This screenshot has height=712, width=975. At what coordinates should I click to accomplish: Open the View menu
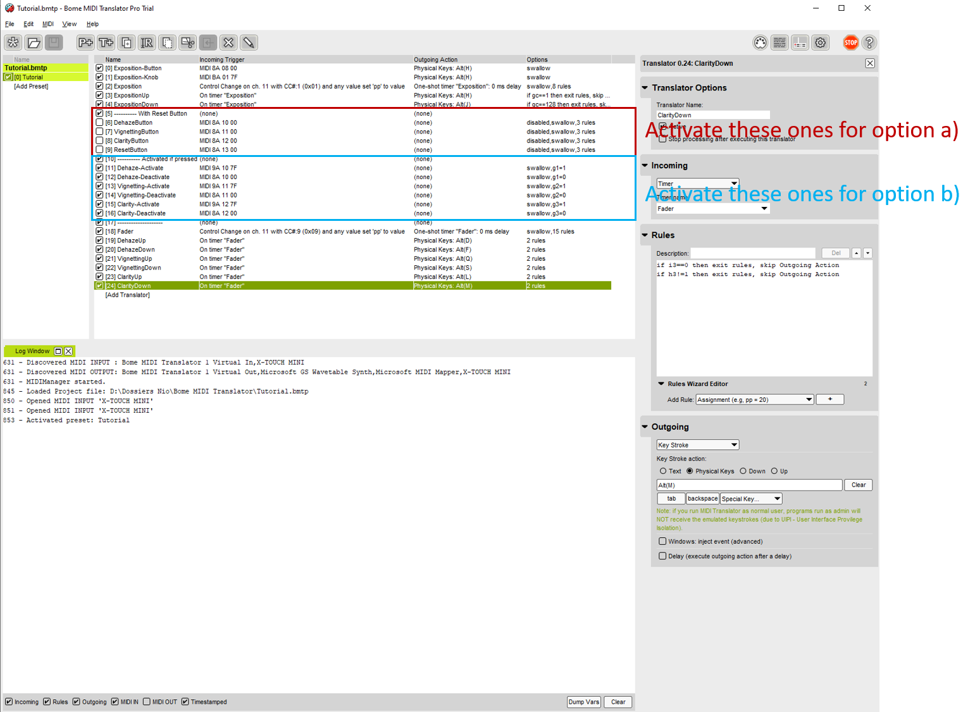tap(69, 24)
